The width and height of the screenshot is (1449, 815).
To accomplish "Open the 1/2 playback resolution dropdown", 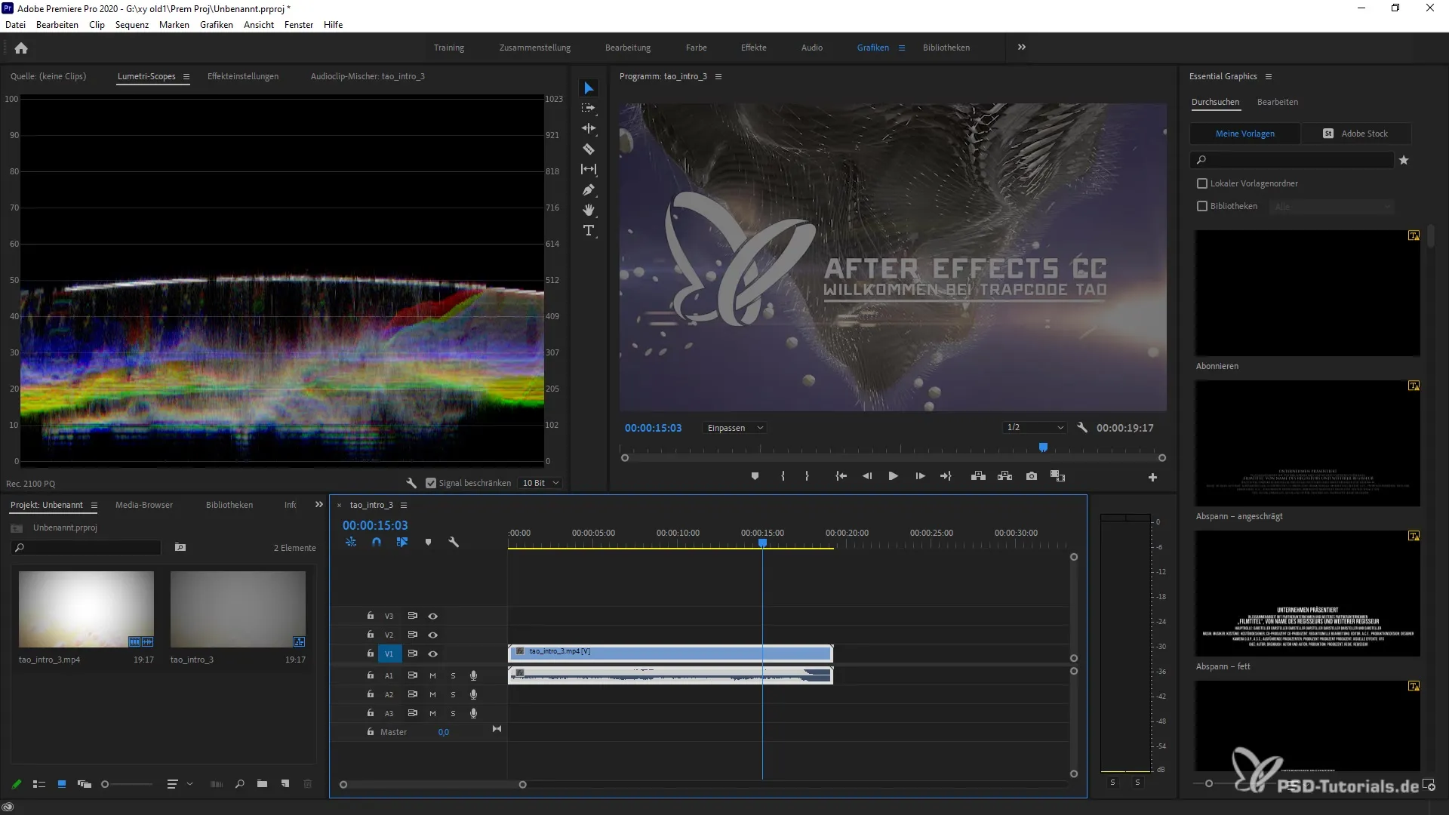I will click(x=1035, y=428).
